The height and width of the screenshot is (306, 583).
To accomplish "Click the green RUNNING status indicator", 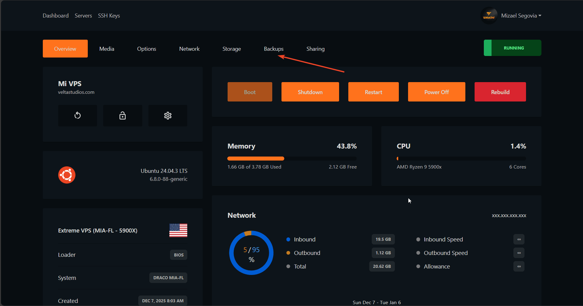I will [512, 48].
